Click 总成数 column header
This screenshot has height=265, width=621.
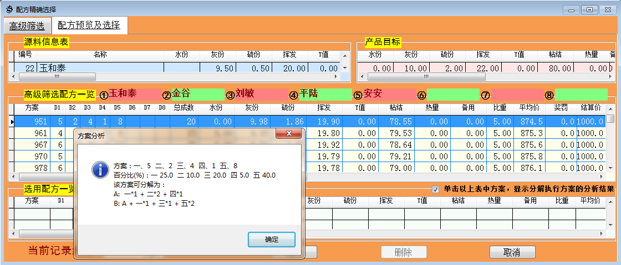coord(184,107)
